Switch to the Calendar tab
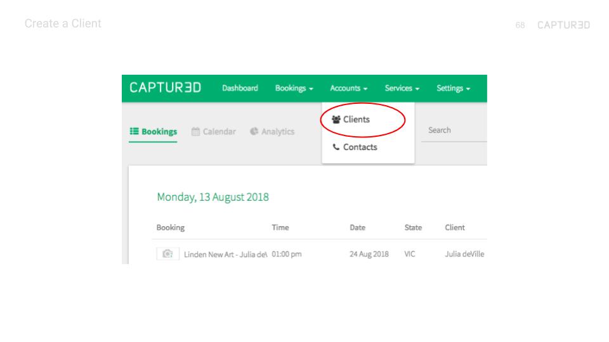Screen dimensions: 609x342 pos(213,132)
